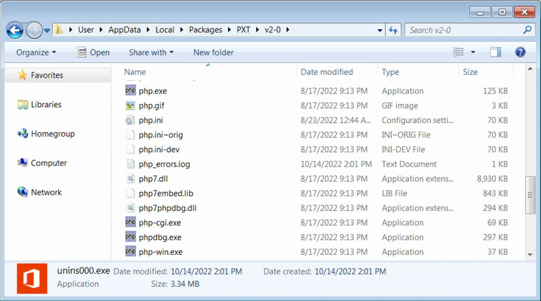Toggle the preview pane icon
The width and height of the screenshot is (541, 301).
(495, 52)
